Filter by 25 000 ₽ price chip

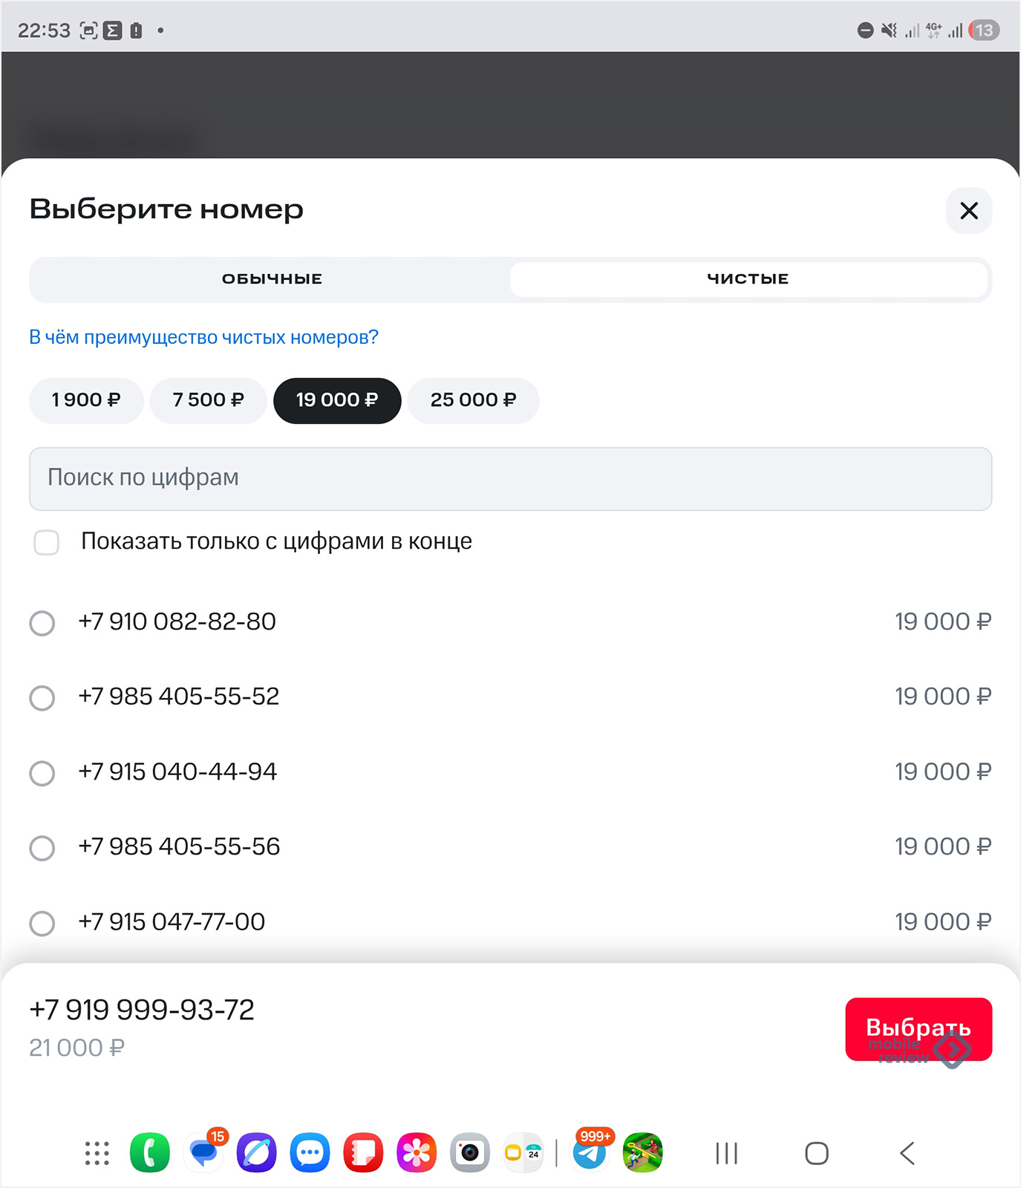click(473, 400)
